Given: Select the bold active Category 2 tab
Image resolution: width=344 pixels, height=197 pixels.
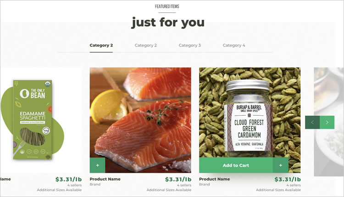Looking at the screenshot, I should tap(101, 45).
